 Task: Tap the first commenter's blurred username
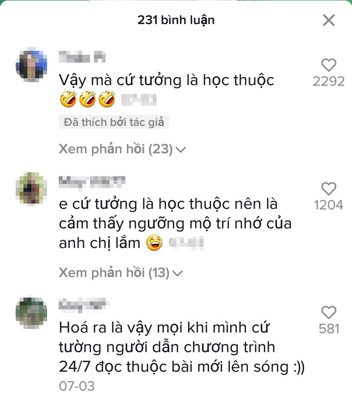coord(82,57)
